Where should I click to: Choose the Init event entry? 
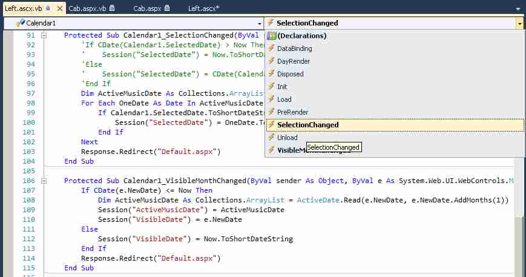pos(395,87)
